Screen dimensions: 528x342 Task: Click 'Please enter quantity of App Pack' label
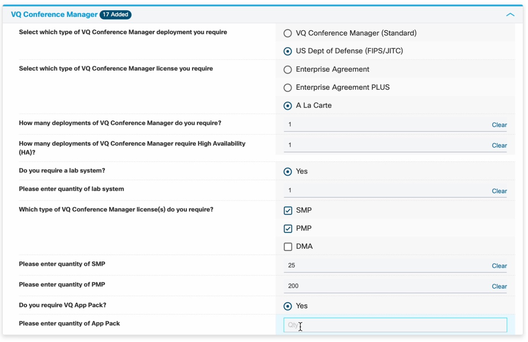tap(69, 323)
